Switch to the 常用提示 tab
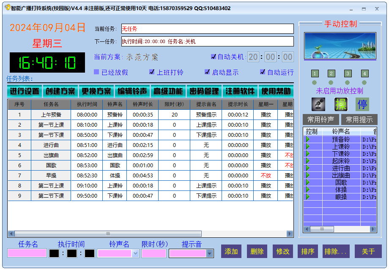 [x=359, y=120]
